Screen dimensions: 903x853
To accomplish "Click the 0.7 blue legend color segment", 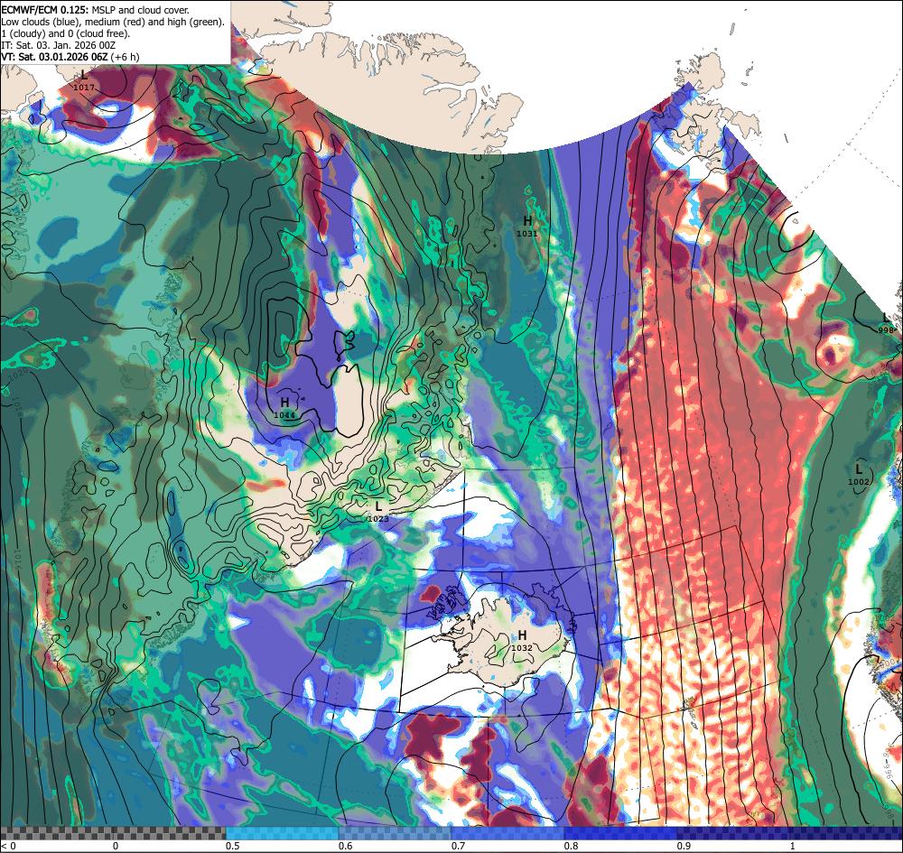I will [507, 833].
